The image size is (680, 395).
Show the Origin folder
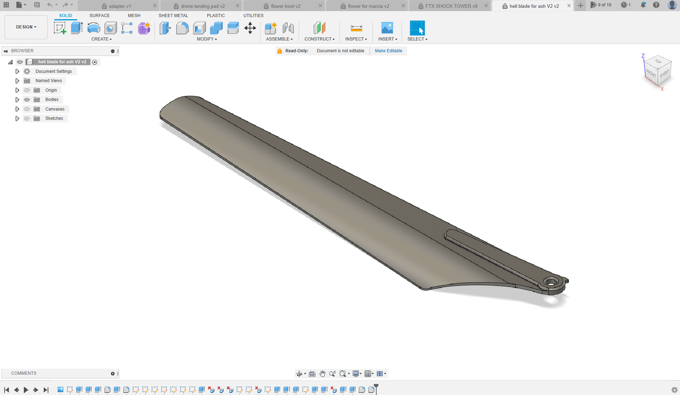pos(27,90)
